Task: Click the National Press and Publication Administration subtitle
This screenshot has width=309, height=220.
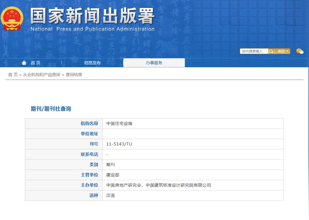Action: [92, 29]
